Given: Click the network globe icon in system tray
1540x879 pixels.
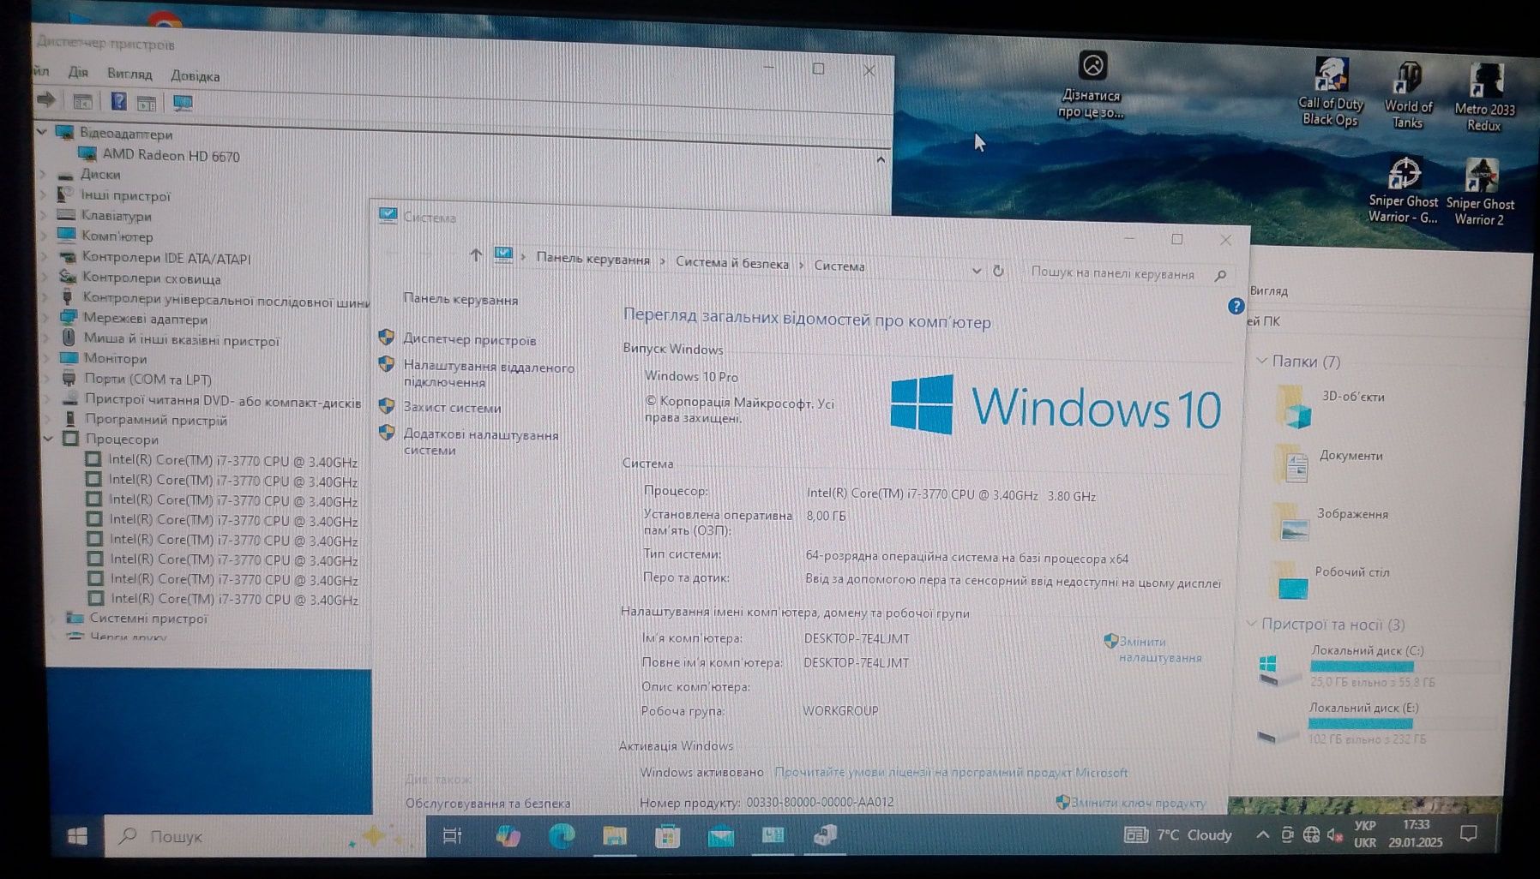Looking at the screenshot, I should tap(1311, 834).
